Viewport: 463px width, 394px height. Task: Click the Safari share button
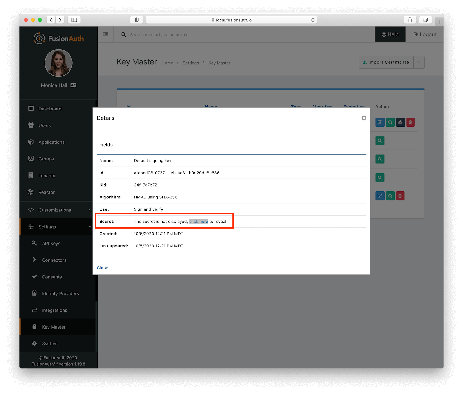410,20
